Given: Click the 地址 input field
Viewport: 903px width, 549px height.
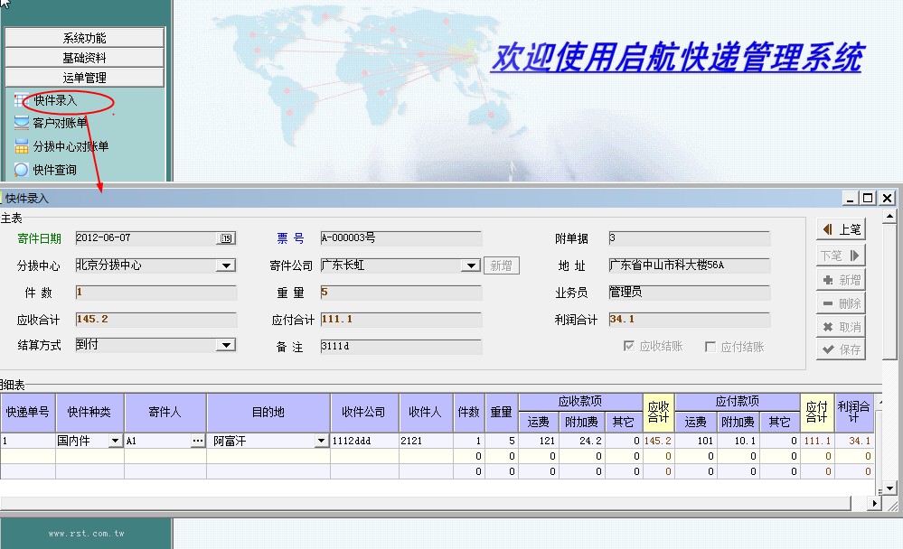Looking at the screenshot, I should pos(689,265).
